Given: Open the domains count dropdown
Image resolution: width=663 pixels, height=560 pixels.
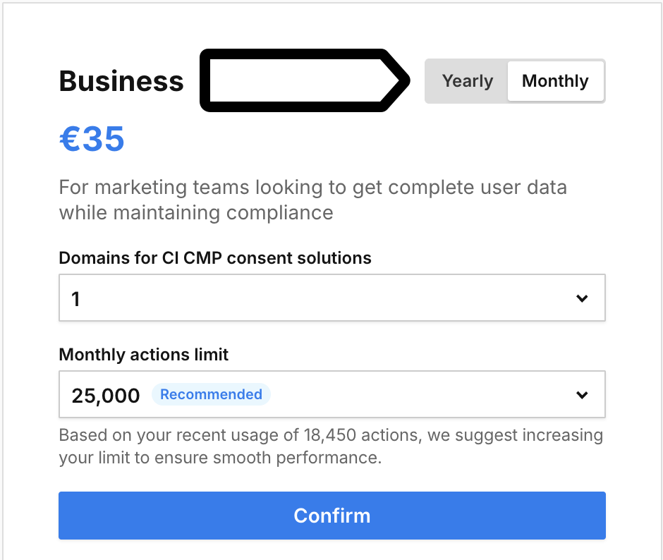Looking at the screenshot, I should coord(331,298).
